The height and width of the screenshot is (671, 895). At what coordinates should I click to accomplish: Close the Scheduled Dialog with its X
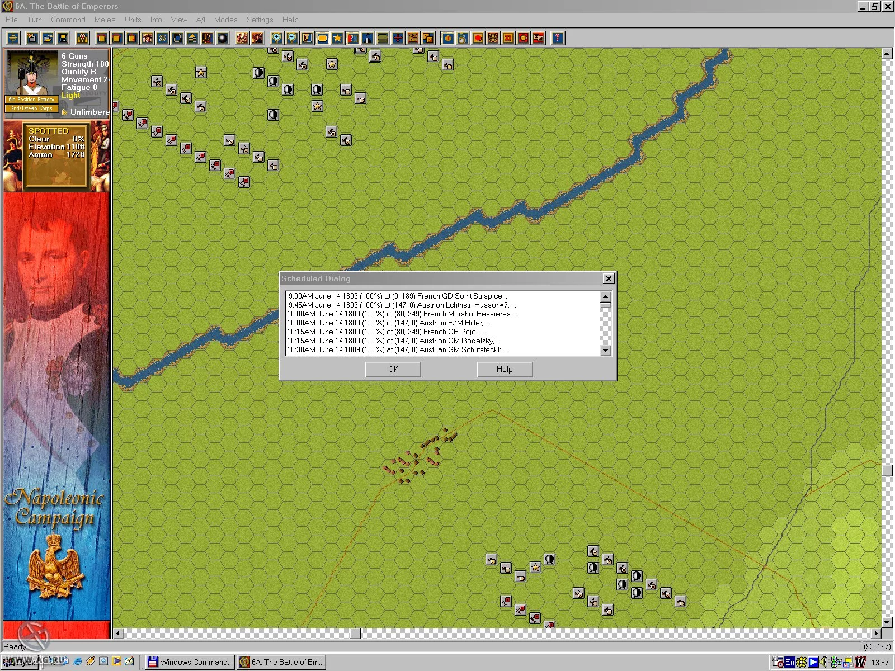click(x=609, y=278)
